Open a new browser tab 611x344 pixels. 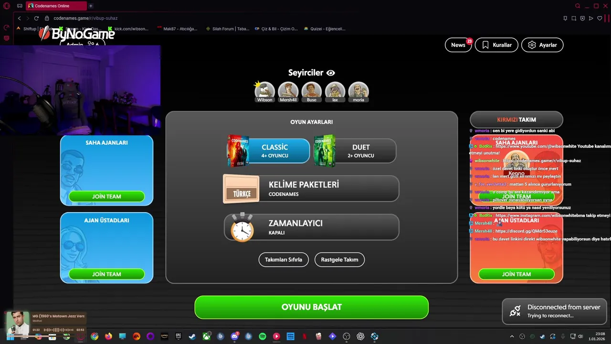91,6
